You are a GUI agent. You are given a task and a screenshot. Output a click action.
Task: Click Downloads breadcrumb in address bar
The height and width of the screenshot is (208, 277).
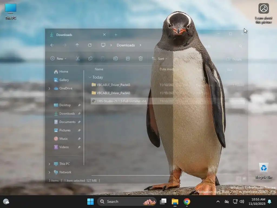coord(126,45)
